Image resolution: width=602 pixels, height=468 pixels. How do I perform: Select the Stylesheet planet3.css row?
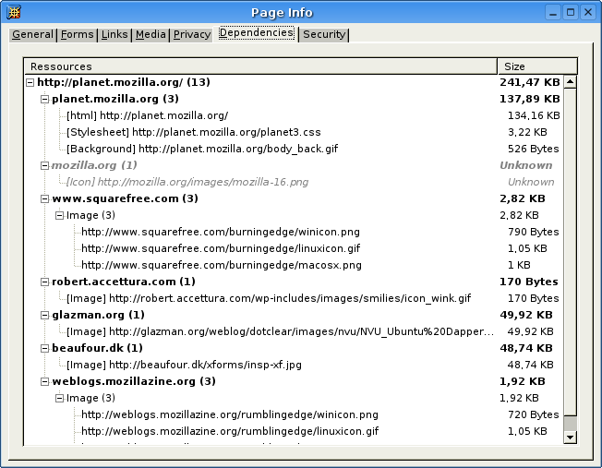pos(294,132)
